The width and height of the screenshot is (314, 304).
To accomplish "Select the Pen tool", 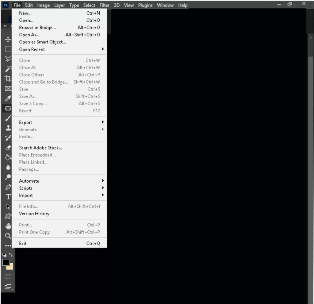I will point(8,187).
